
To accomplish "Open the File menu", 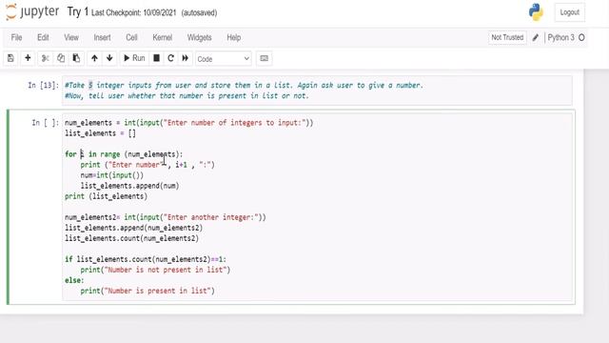I will [16, 37].
